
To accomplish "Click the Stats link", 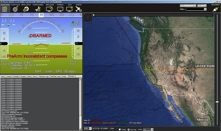I will (x=182, y=9).
